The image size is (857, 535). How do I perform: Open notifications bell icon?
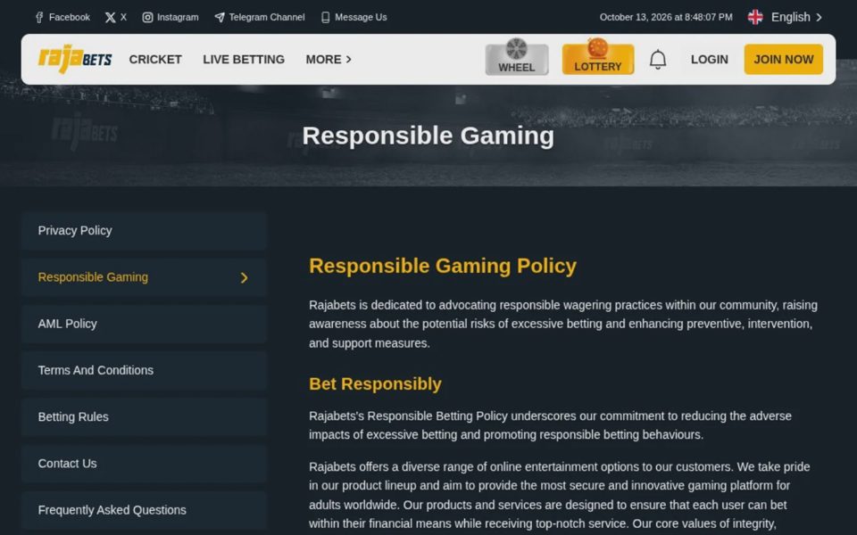[658, 60]
